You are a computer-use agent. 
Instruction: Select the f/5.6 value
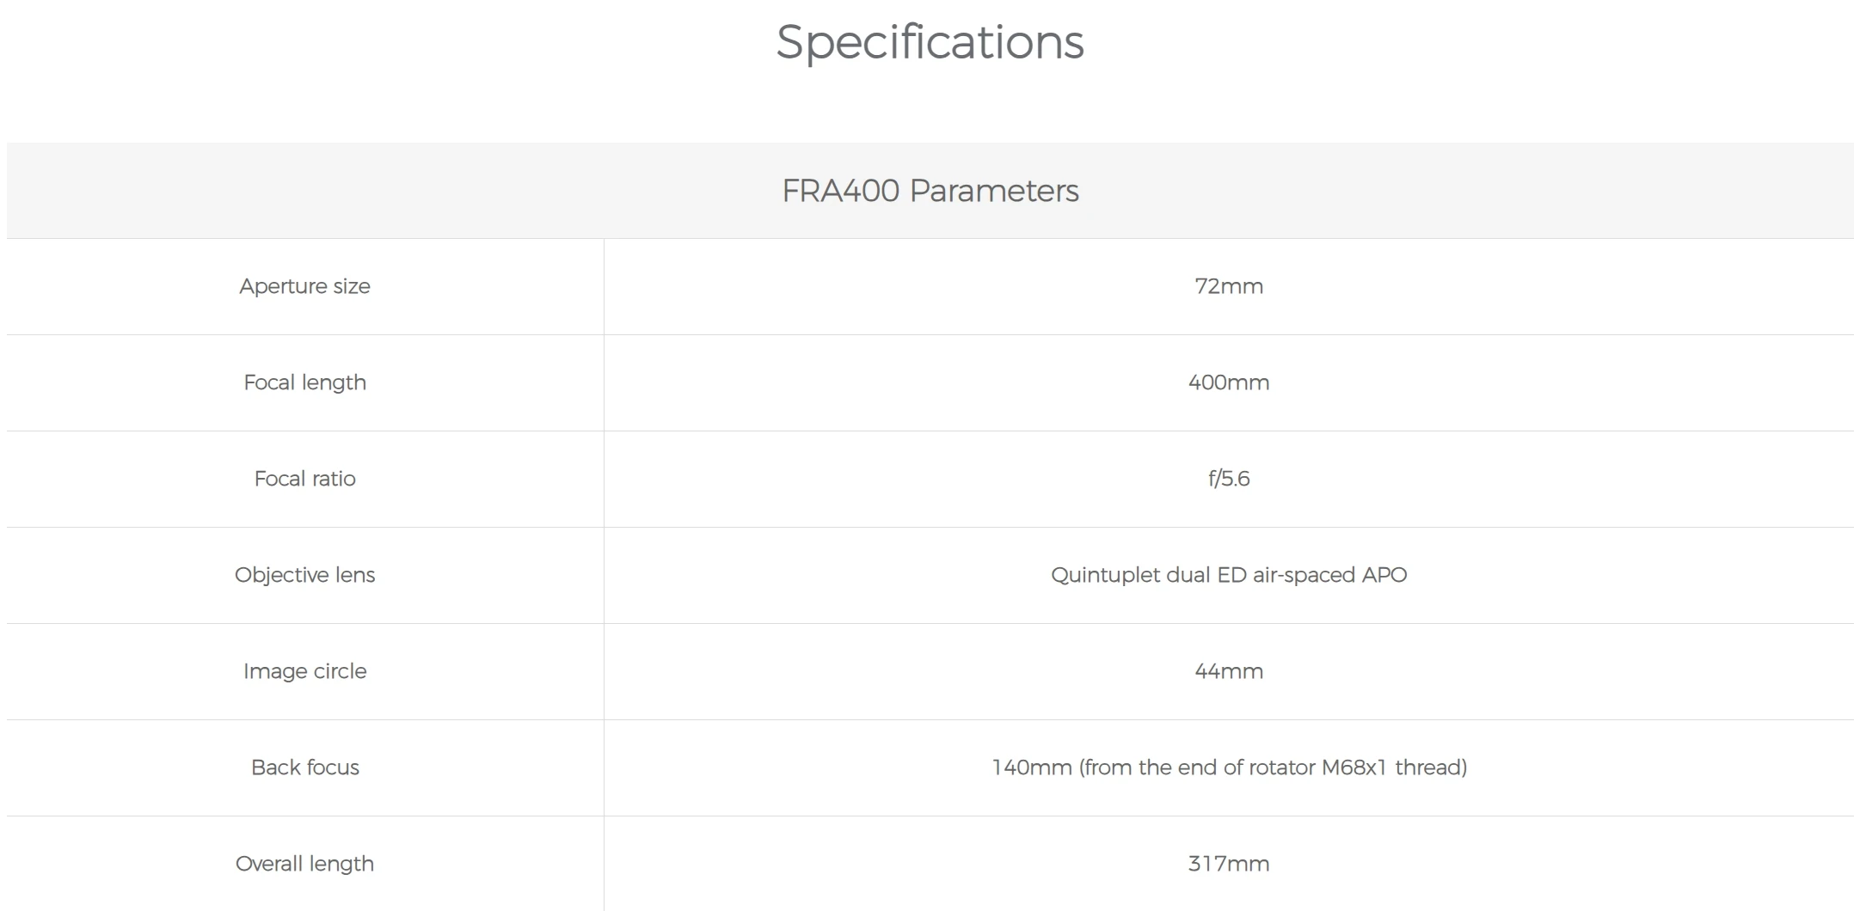point(1229,479)
